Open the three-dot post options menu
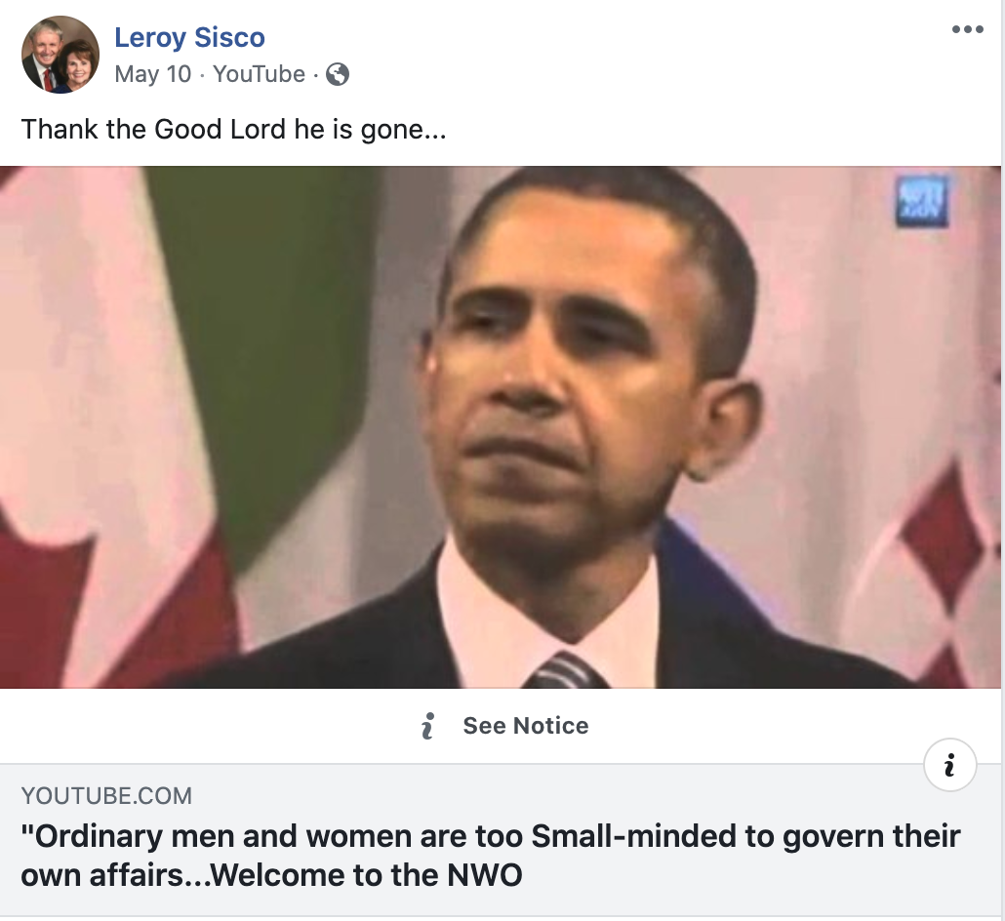This screenshot has height=921, width=1005. [967, 29]
